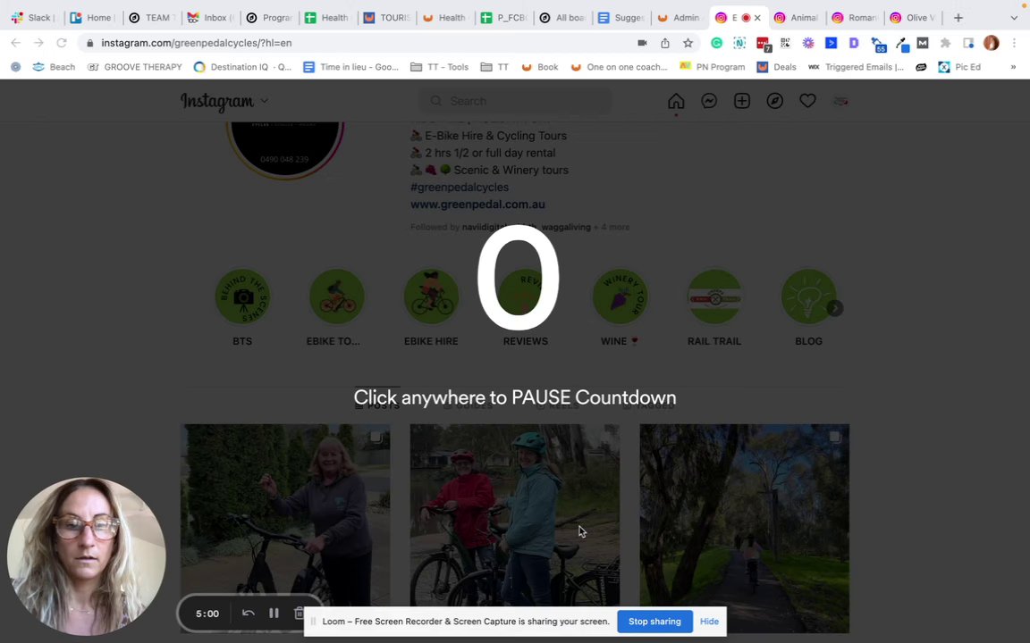Open Instagram Home icon

tap(676, 101)
